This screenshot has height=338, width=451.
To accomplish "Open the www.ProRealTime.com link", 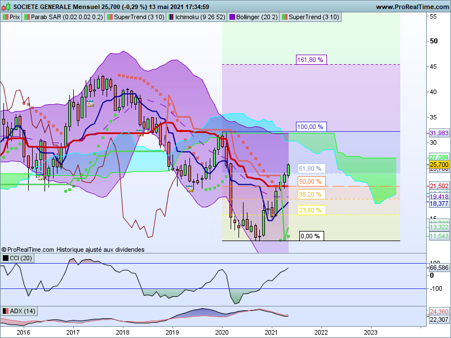I will pyautogui.click(x=412, y=7).
